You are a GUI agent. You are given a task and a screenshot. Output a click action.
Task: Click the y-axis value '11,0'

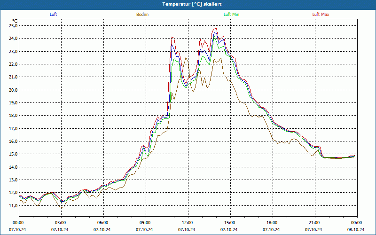pyautogui.click(x=13, y=205)
